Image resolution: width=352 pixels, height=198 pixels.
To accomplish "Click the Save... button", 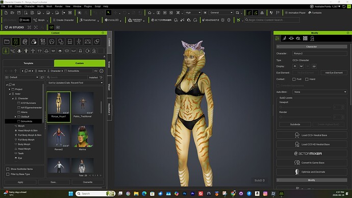I will coord(54,182).
